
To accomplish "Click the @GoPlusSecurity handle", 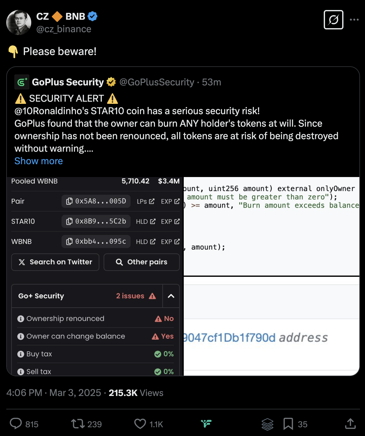I will (x=157, y=82).
